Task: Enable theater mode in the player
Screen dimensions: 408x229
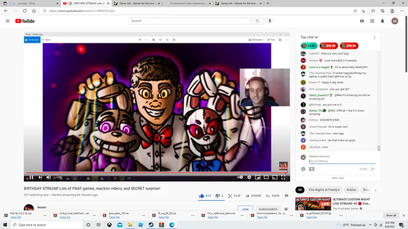Action: (x=266, y=177)
